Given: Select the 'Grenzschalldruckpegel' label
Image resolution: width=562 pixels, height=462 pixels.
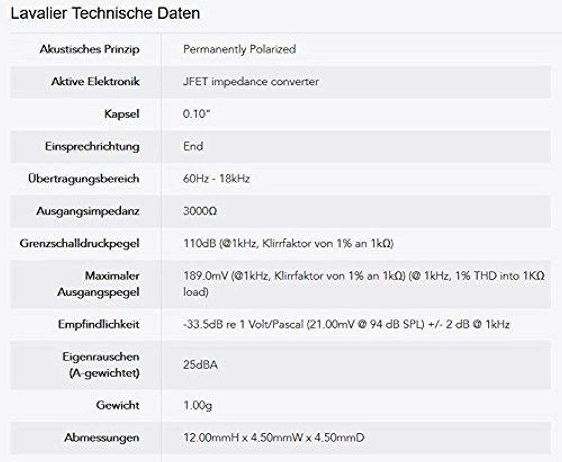Looking at the screenshot, I should coord(79,244).
